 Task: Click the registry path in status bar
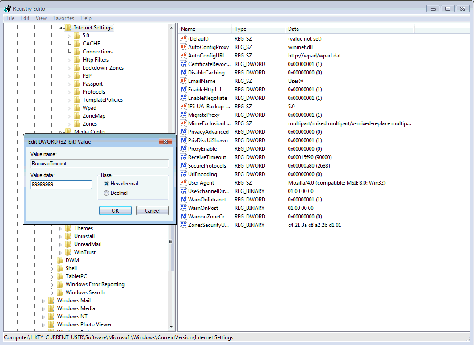119,337
